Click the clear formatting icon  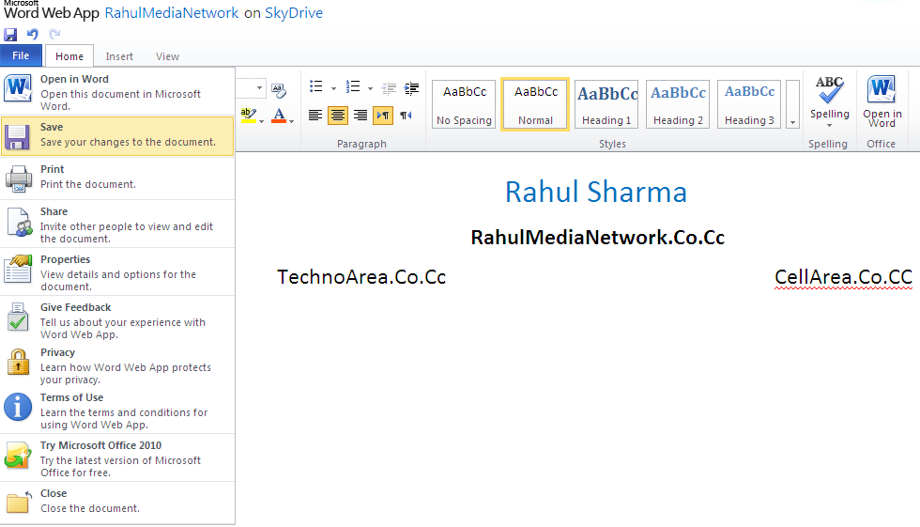click(279, 90)
